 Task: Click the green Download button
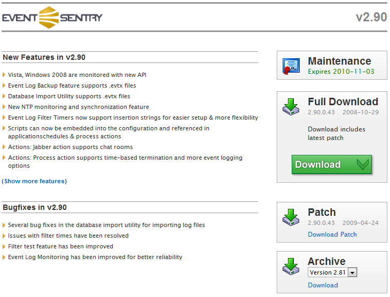pos(332,165)
